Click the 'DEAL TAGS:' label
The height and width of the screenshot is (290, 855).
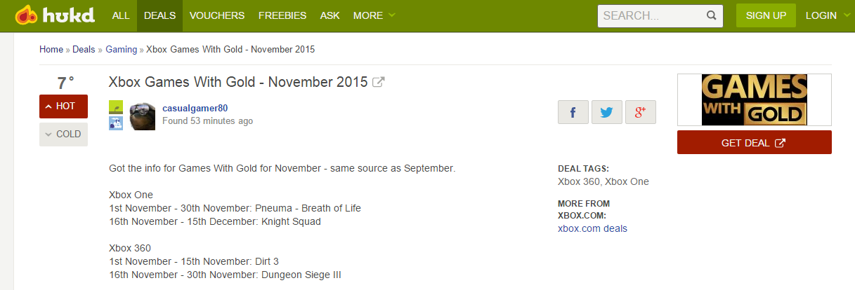click(x=583, y=169)
